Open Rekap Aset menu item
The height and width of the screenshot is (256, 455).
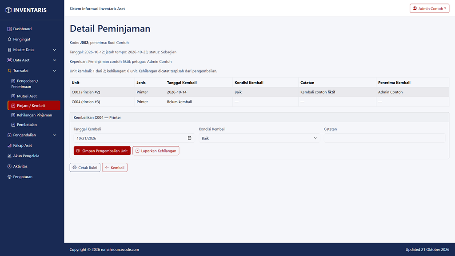coord(34,145)
